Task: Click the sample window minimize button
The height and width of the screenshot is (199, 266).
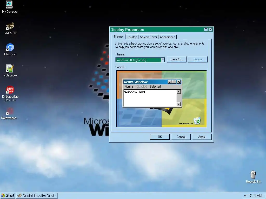Action: click(x=170, y=82)
